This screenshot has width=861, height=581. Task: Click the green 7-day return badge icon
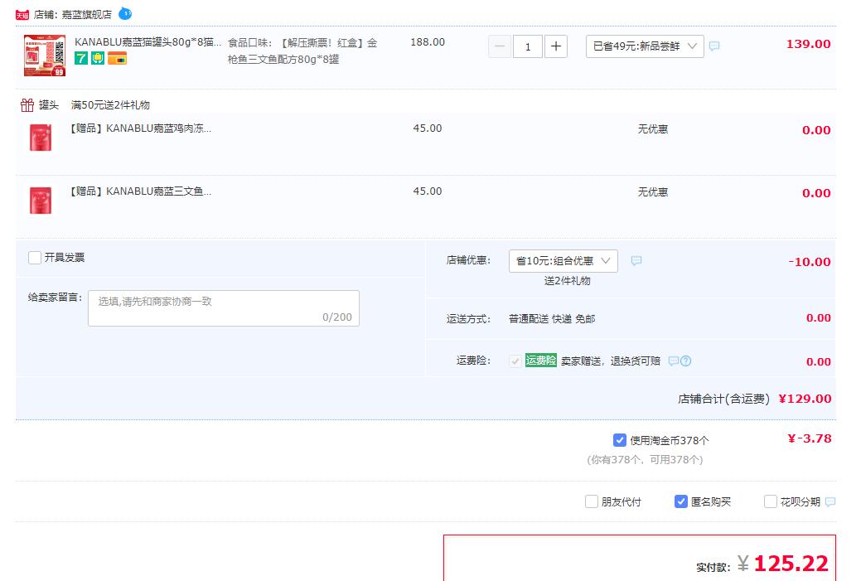(x=81, y=58)
